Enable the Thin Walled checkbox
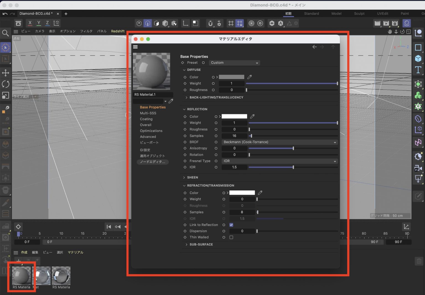The image size is (425, 295). pyautogui.click(x=231, y=237)
